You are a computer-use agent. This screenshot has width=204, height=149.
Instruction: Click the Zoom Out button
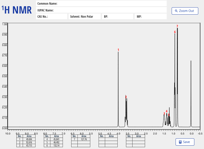pyautogui.click(x=185, y=11)
